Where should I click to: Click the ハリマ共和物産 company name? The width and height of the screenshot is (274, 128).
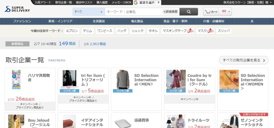point(39,78)
